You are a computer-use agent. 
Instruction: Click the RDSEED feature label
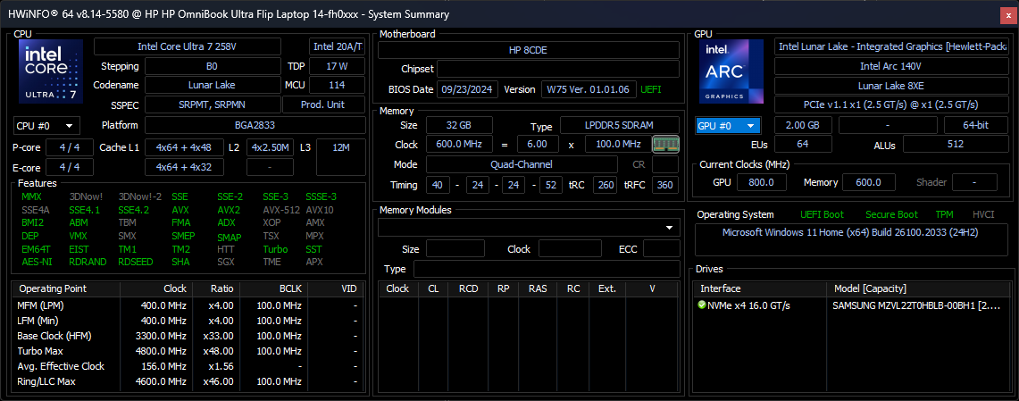point(135,262)
